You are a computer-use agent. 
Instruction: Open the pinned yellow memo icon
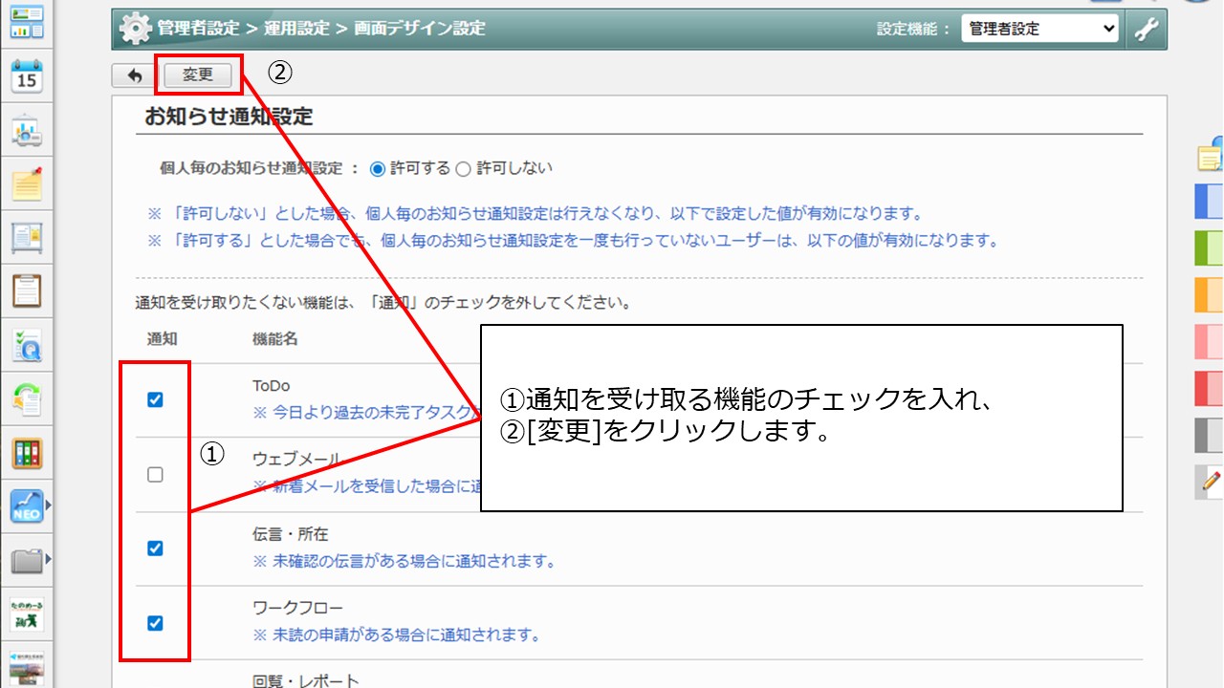[x=27, y=183]
